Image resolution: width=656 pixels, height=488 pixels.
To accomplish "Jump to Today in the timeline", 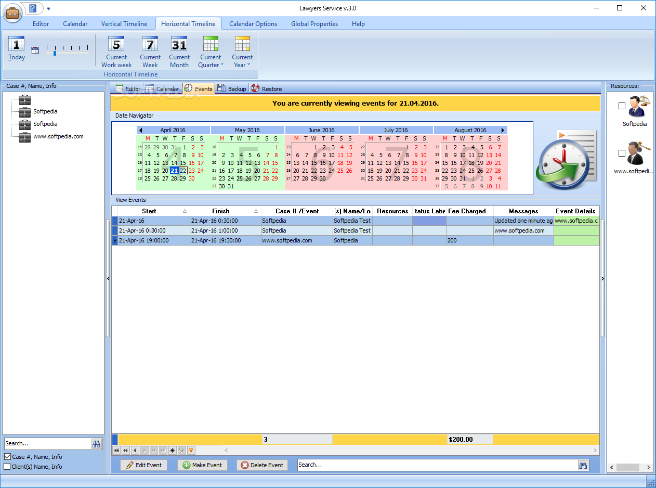I will click(17, 48).
